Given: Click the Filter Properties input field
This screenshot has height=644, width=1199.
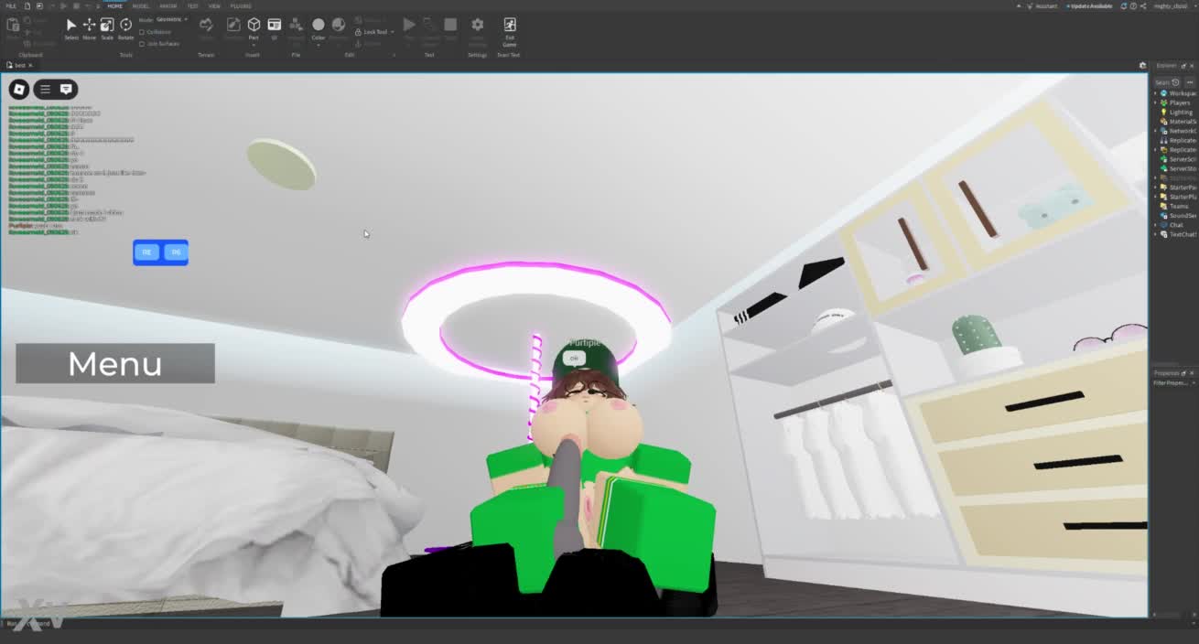Looking at the screenshot, I should tap(1172, 383).
